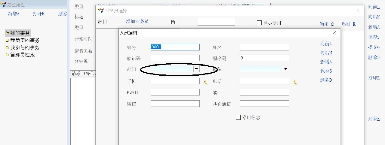Click 确定 O in 业务员选择 window
Image resolution: width=385 pixels, height=145 pixels.
327,24
